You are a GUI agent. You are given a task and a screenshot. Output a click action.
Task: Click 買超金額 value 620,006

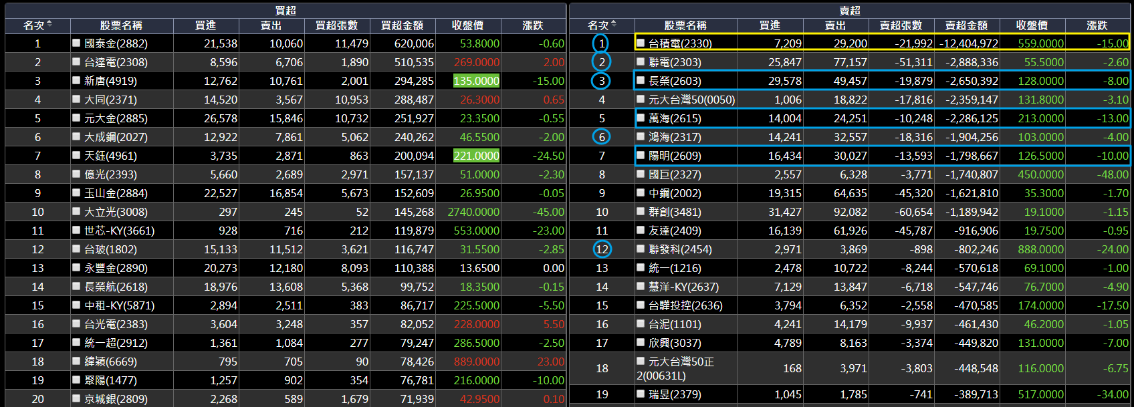[414, 43]
